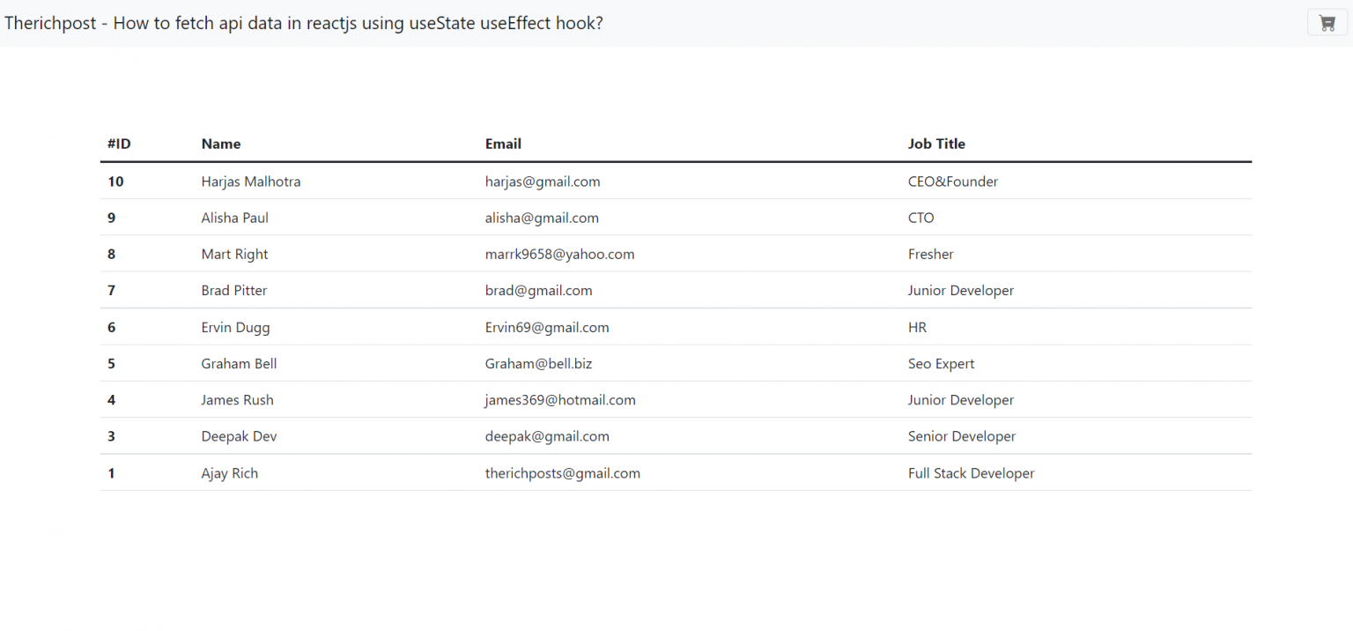Click job title CTO
Screen dimensions: 1353x631
pos(921,218)
